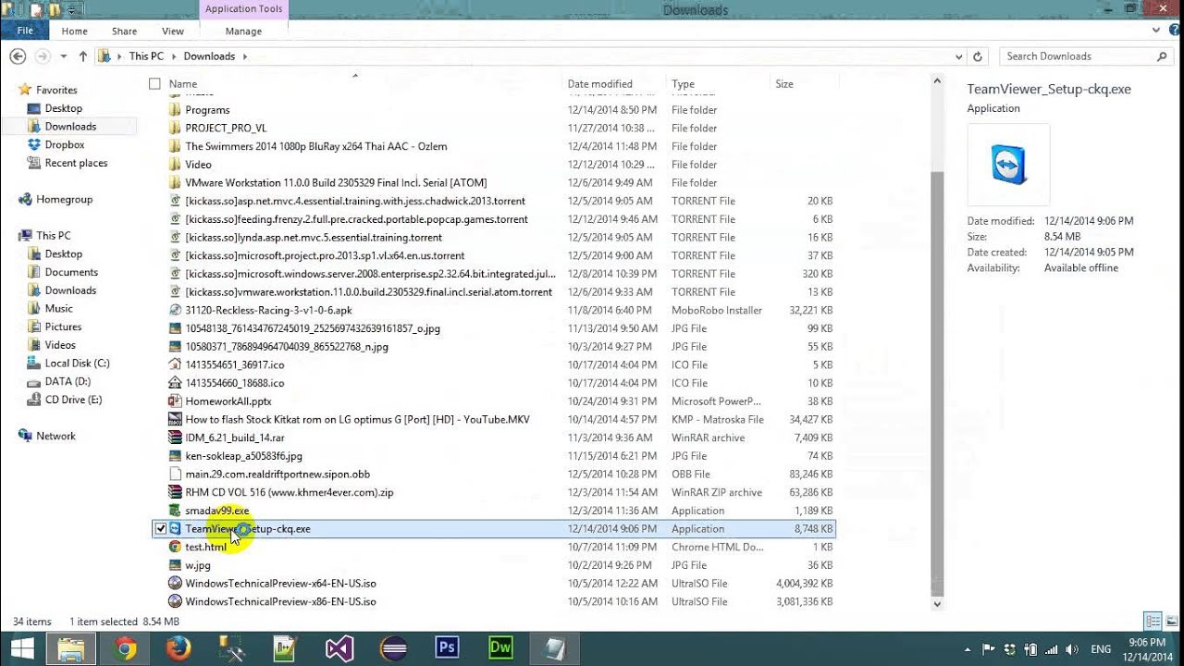Open Google Chrome from the taskbar
Viewport: 1184px width, 666px height.
pos(125,648)
